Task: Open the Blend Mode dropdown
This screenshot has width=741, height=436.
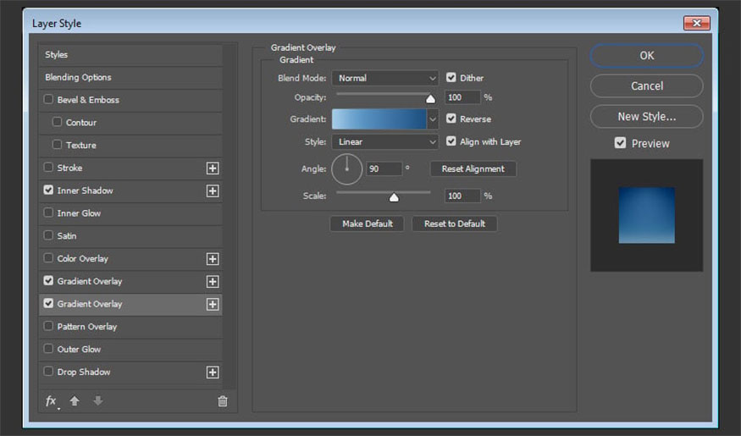Action: [x=385, y=78]
